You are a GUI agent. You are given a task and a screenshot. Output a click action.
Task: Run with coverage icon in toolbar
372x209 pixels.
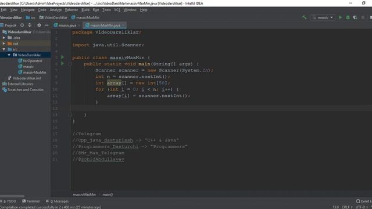click(x=355, y=17)
